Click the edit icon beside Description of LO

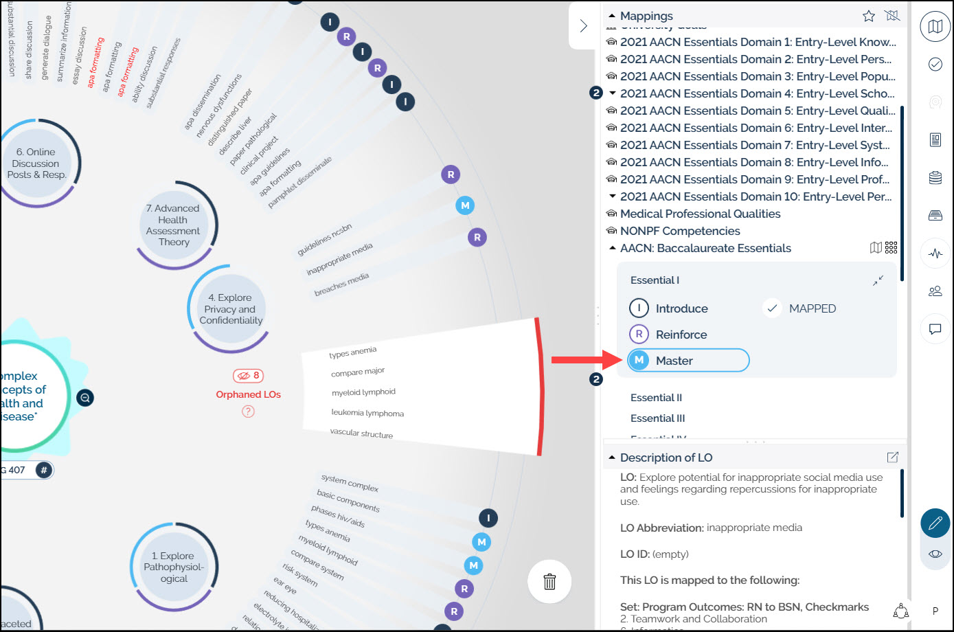coord(893,458)
